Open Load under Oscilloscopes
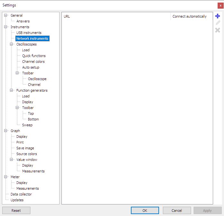This screenshot has height=216, width=224. [x=26, y=50]
